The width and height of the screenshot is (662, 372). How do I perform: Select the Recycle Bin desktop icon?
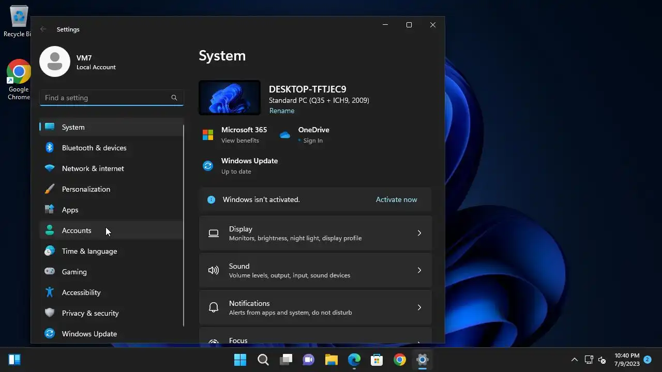(19, 22)
